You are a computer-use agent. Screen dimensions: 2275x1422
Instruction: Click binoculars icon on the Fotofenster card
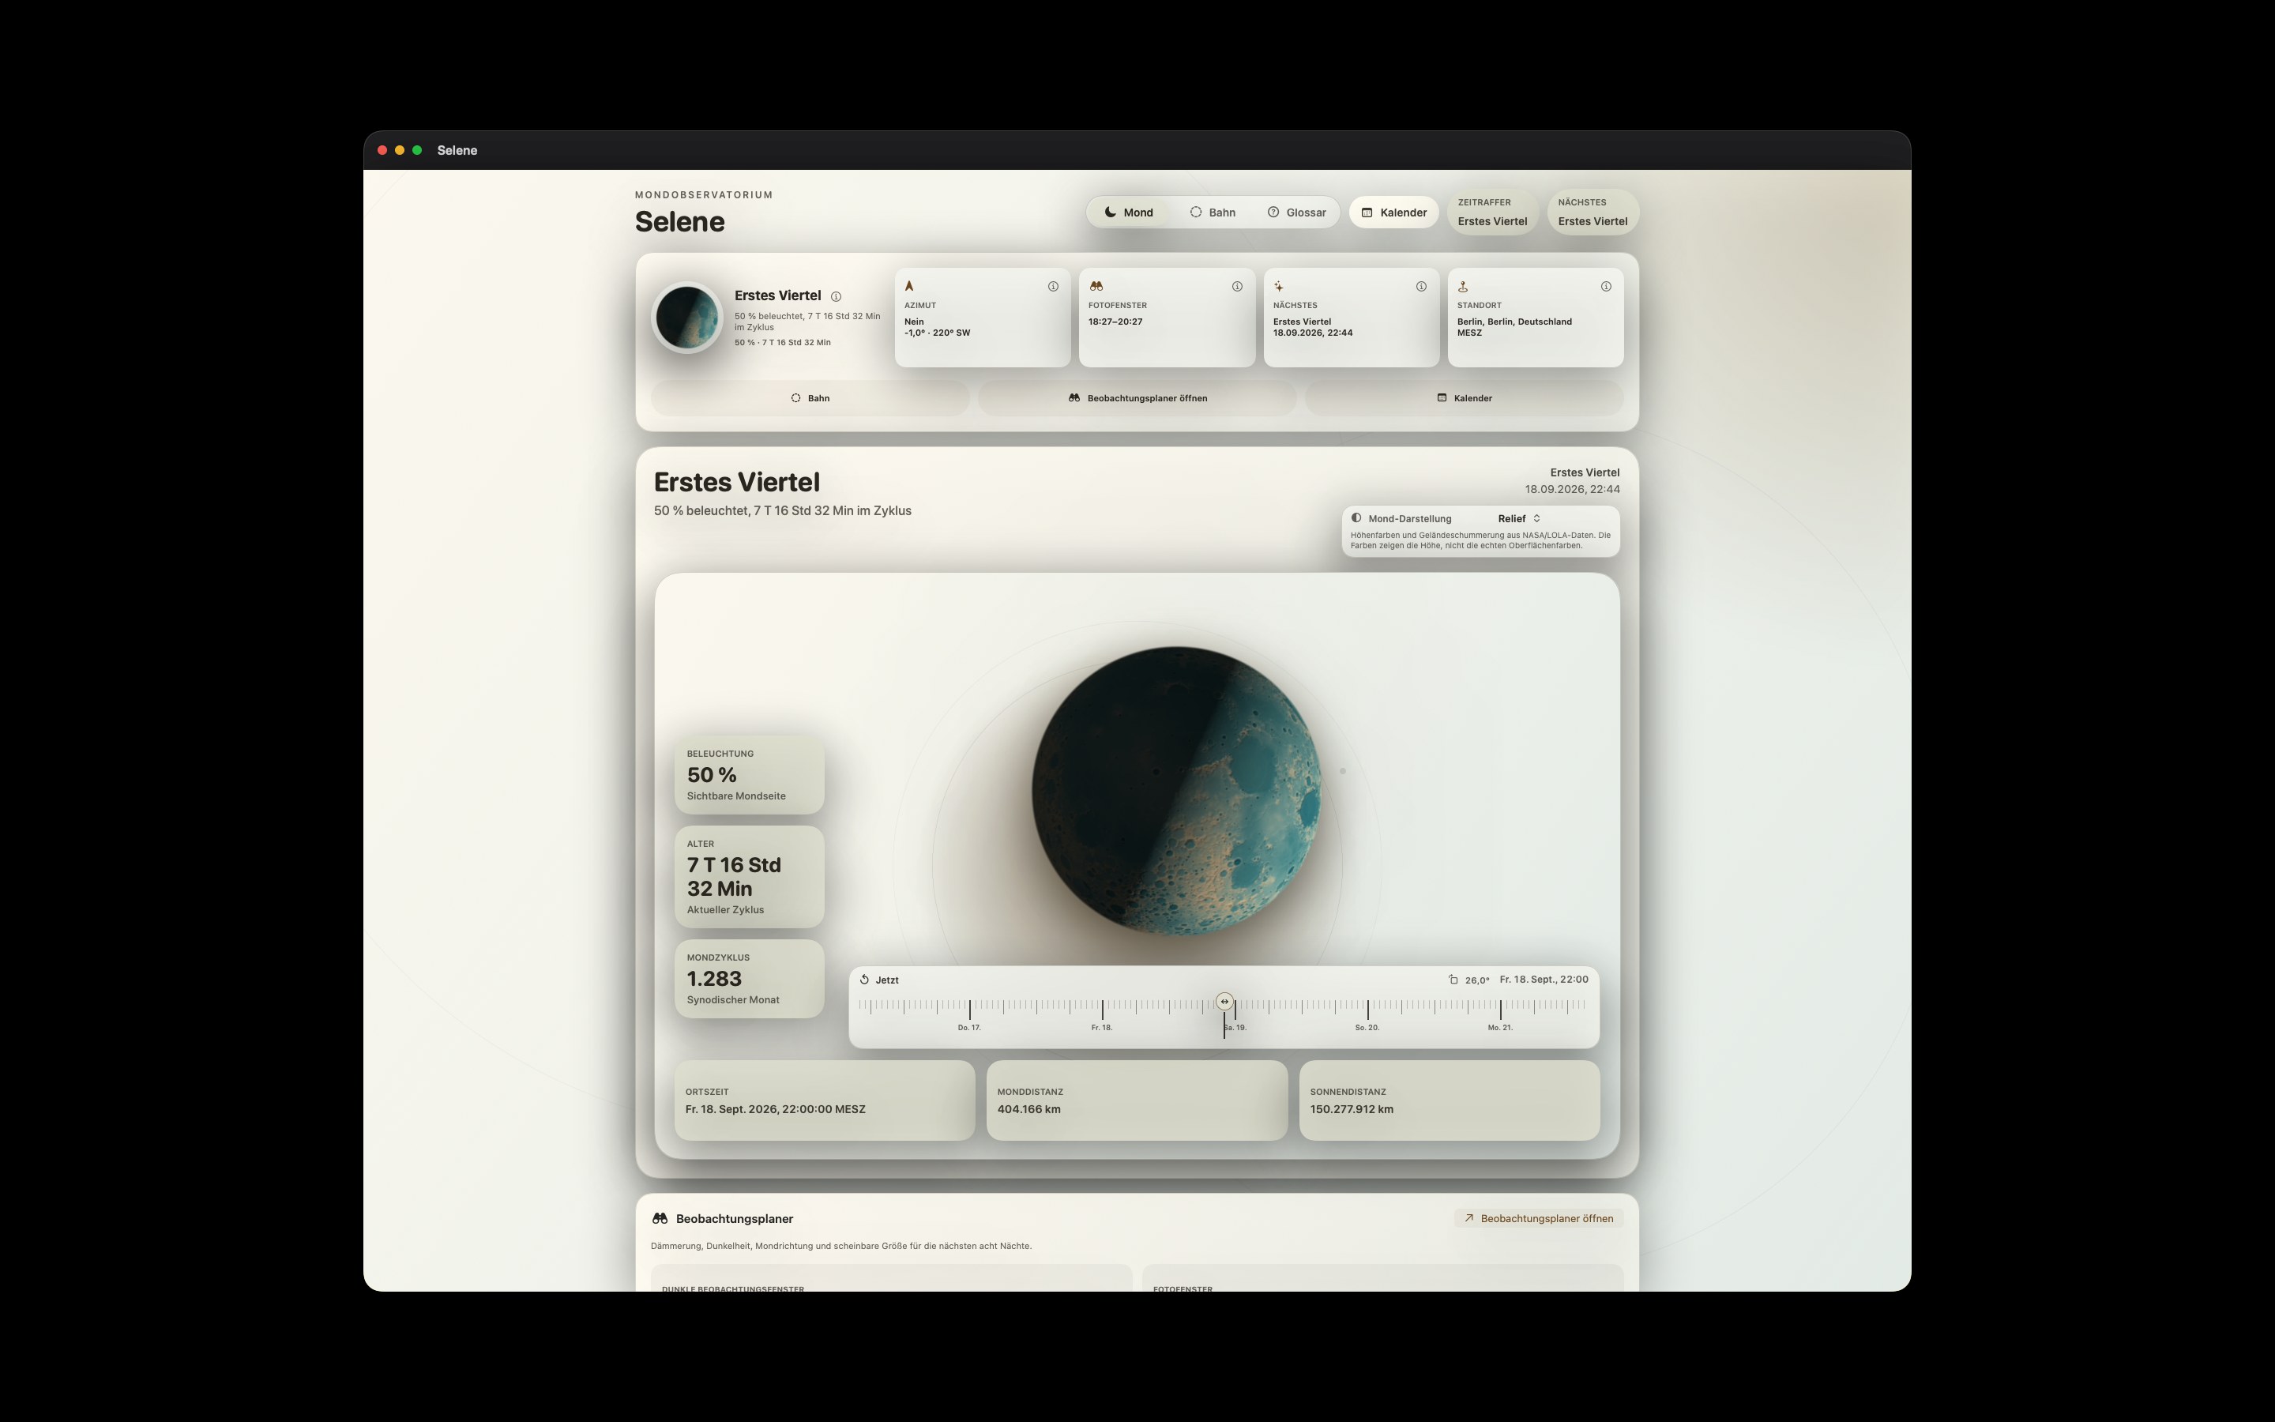1096,286
